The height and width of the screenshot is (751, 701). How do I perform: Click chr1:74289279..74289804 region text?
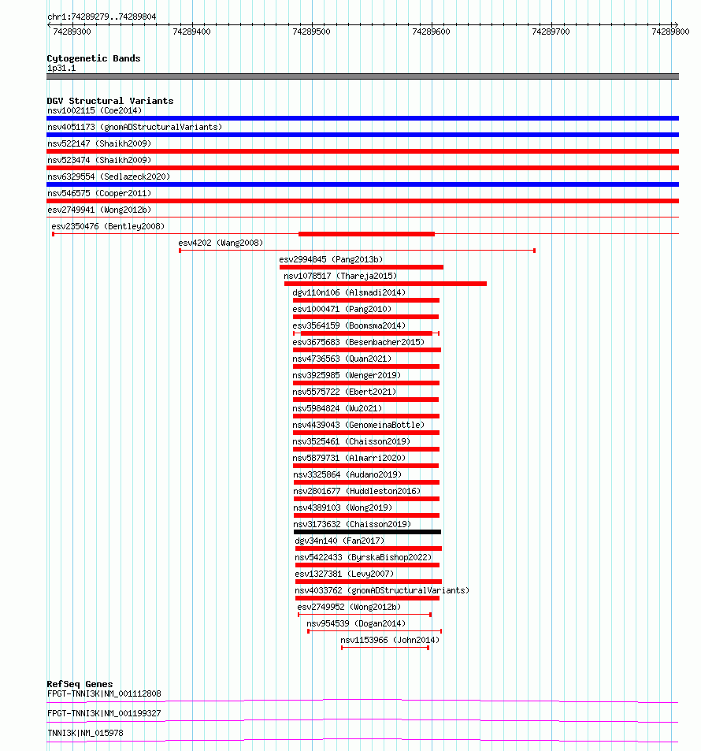click(102, 17)
